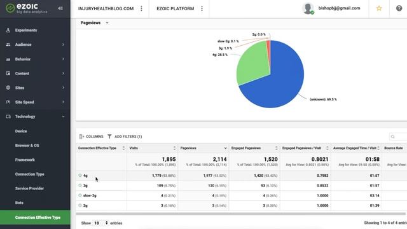This screenshot has width=407, height=229.
Task: Click the account email address
Action: (x=339, y=8)
